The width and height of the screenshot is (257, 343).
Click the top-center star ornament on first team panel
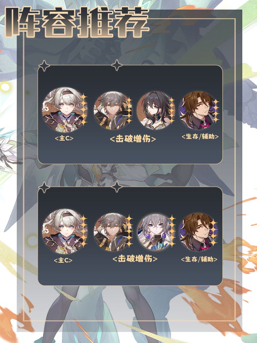point(117,65)
